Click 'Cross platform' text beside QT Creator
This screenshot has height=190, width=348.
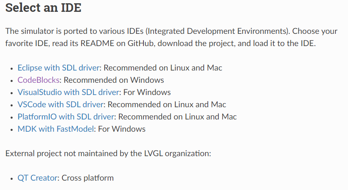[x=88, y=178]
